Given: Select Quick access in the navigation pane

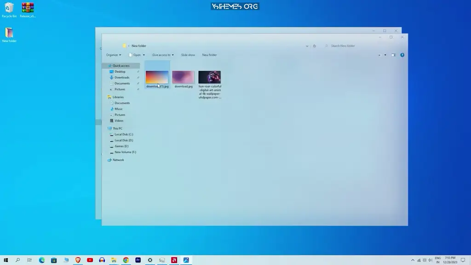Looking at the screenshot, I should [x=120, y=65].
